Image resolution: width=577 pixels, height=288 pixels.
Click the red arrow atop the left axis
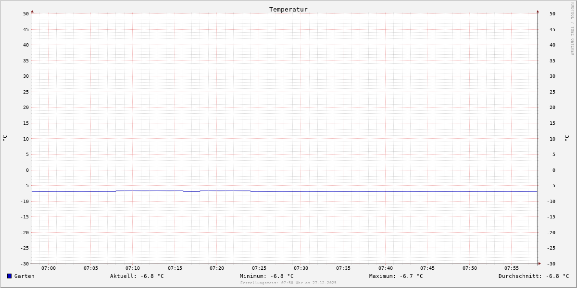coord(32,12)
